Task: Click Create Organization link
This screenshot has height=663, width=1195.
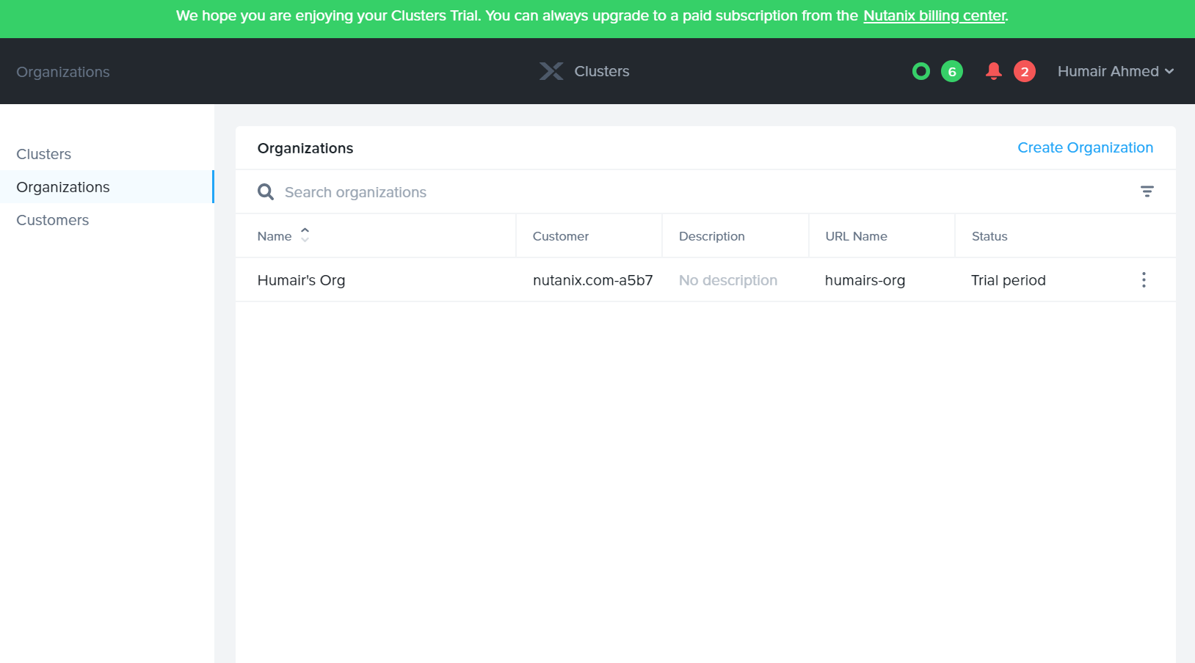Action: tap(1085, 147)
